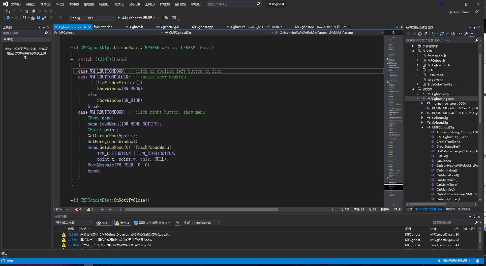
Task: Click the Open File folder icon
Action: (x=33, y=18)
